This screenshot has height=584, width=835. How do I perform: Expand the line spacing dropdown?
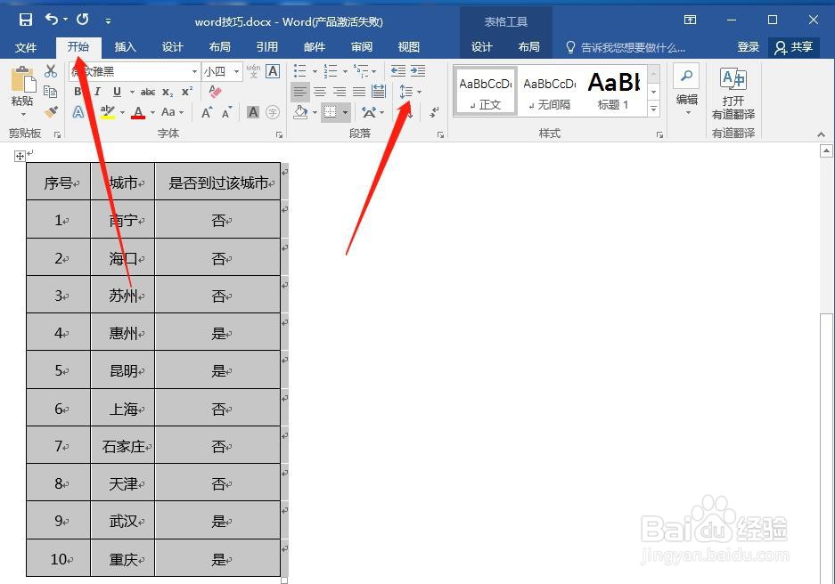pyautogui.click(x=420, y=93)
